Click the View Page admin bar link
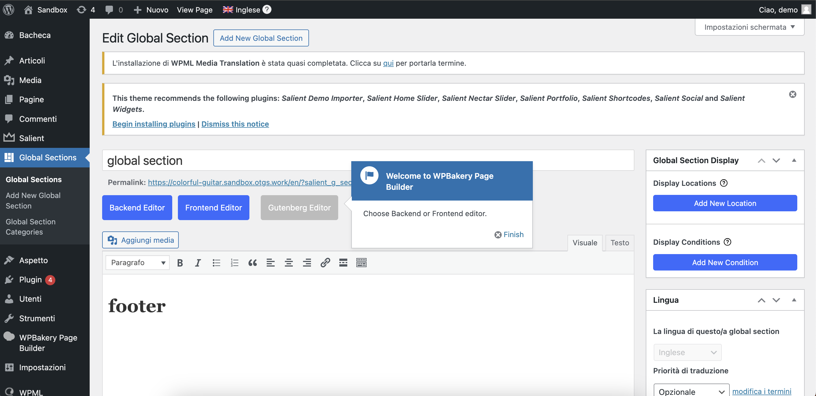Viewport: 816px width, 396px height. [195, 9]
